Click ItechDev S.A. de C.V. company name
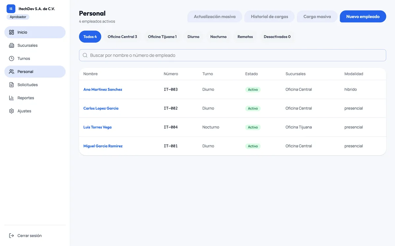395x246 pixels. 37,9
